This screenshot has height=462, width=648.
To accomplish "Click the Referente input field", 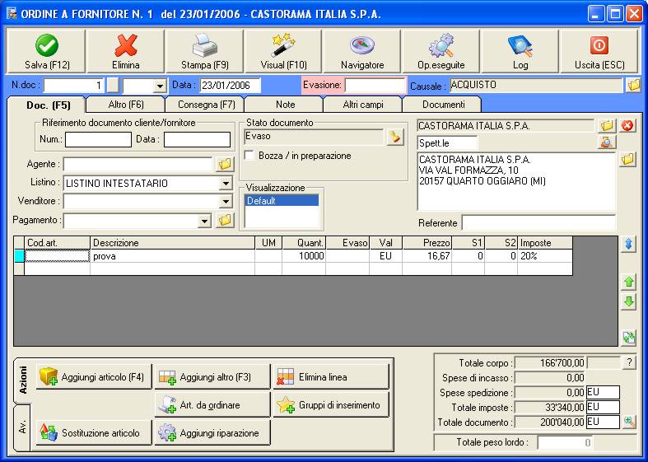I will 538,222.
